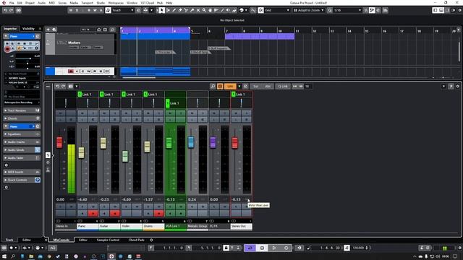463x260 pixels.
Task: Disable record enable on the Piano channel
Action: tap(93, 213)
